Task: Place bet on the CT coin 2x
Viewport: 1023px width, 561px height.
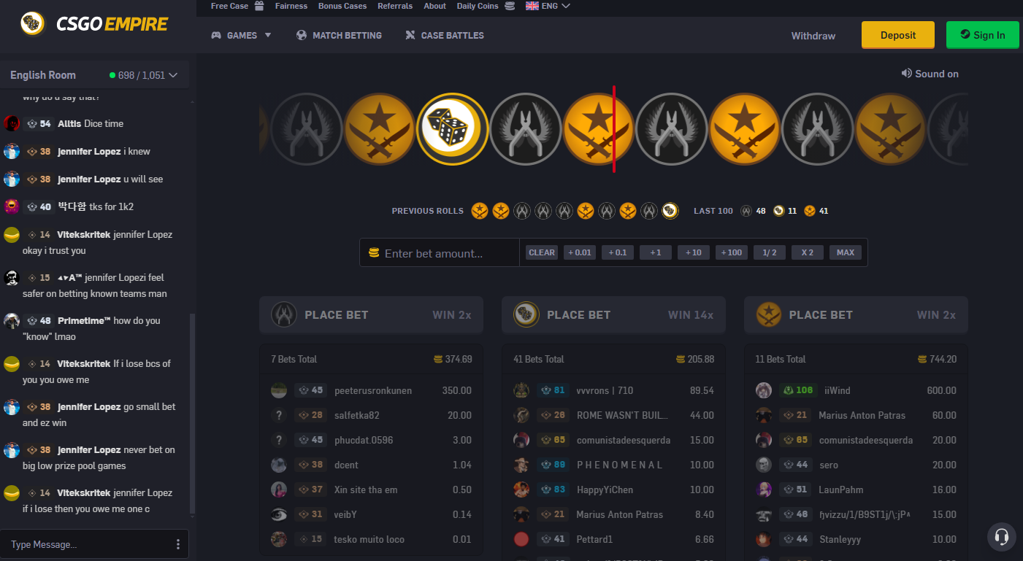Action: (371, 315)
